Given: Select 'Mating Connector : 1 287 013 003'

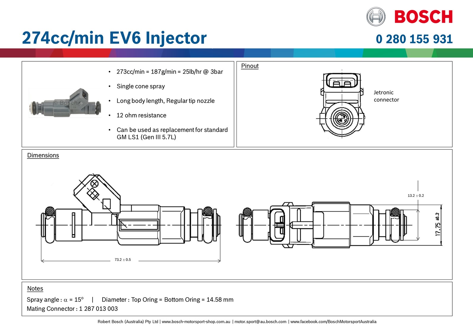Looking at the screenshot, I should 72,309.
